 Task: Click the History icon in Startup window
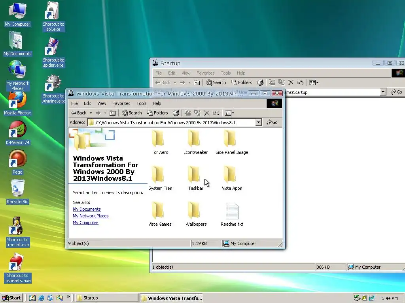(x=260, y=82)
